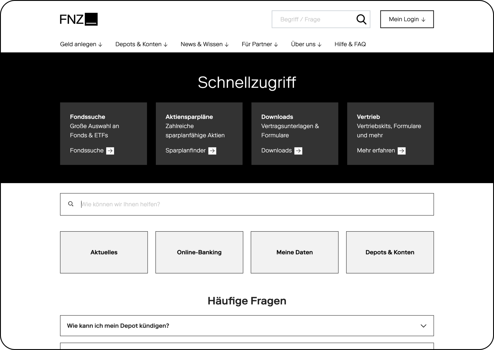Click the small search icon in help field
Viewport: 494px width, 350px height.
click(x=71, y=204)
